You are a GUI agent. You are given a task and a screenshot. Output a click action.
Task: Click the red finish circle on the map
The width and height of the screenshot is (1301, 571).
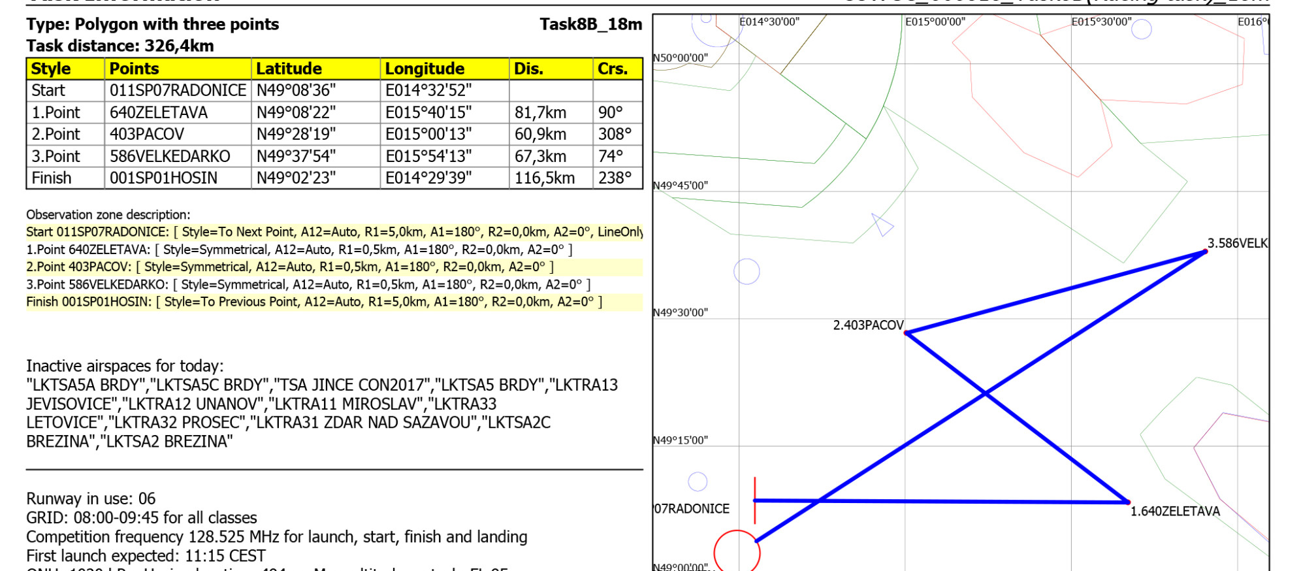pyautogui.click(x=737, y=552)
